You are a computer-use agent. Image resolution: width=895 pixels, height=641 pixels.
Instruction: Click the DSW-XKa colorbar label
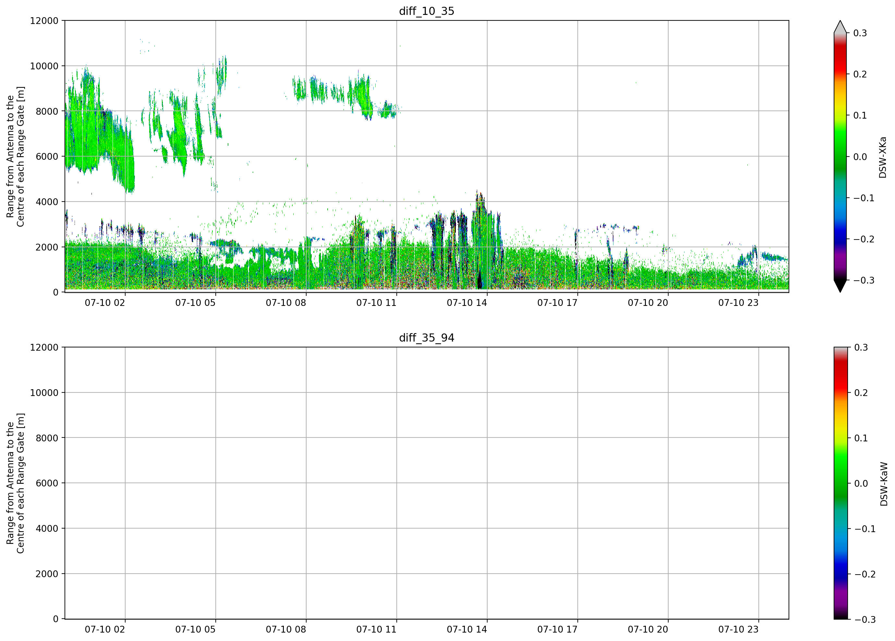click(x=882, y=157)
